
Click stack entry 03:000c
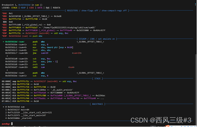pyautogui.click(x=37, y=90)
